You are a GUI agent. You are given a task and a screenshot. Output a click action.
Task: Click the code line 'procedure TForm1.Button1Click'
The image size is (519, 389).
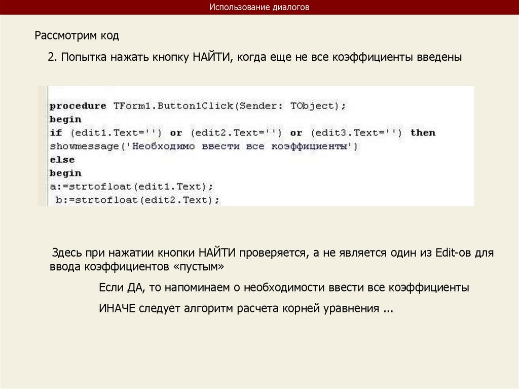(198, 106)
